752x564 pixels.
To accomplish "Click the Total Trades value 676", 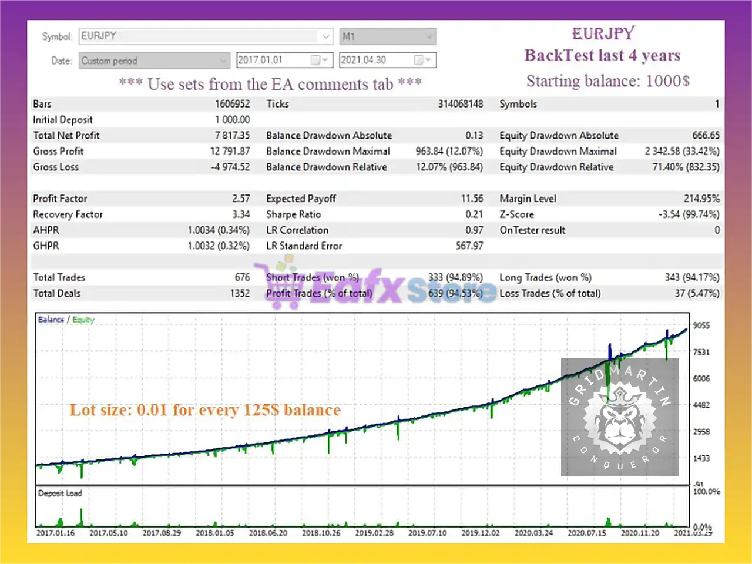I will click(242, 278).
